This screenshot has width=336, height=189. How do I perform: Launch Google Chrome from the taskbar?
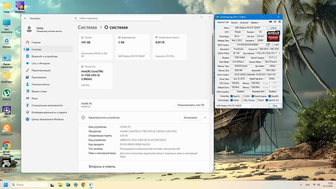pos(83,185)
